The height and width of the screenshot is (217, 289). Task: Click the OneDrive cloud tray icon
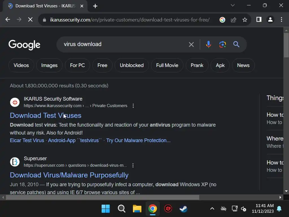tap(224, 209)
